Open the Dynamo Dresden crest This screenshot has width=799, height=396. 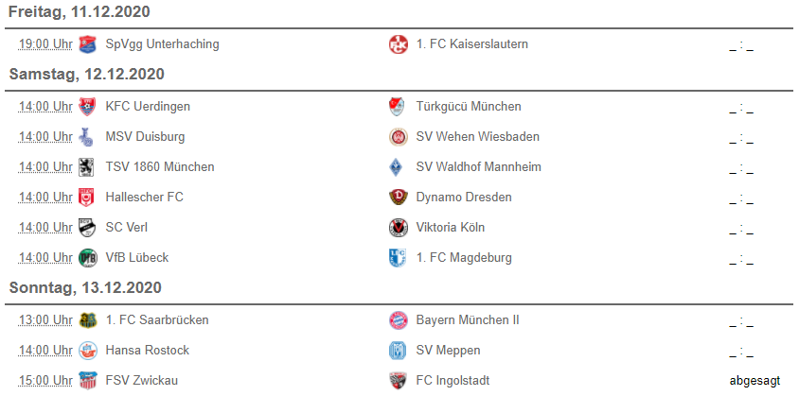398,197
